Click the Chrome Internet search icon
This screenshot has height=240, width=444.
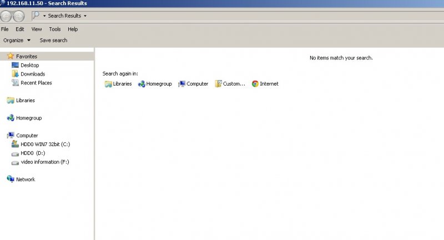point(255,83)
